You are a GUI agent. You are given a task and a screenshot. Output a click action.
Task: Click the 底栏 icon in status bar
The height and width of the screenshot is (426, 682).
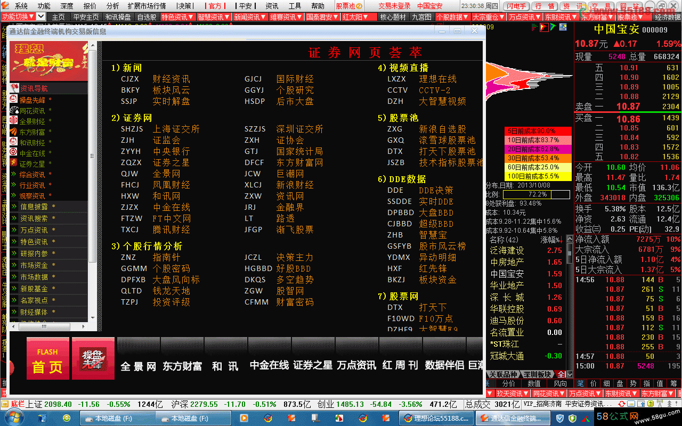tap(5, 405)
